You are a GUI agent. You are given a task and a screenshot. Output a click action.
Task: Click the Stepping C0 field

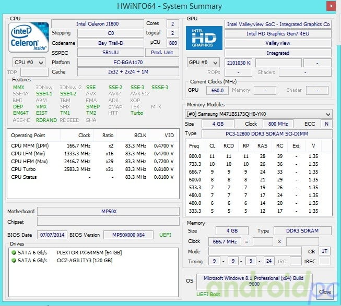click(x=111, y=33)
